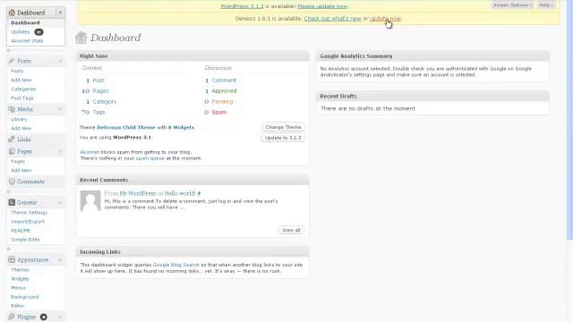This screenshot has height=322, width=573.
Task: Click the Google Analytics Summary header
Action: (x=432, y=55)
